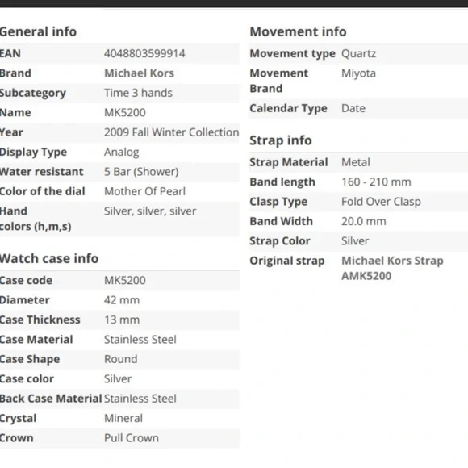Click the 20.0 mm band width value

[x=364, y=221]
